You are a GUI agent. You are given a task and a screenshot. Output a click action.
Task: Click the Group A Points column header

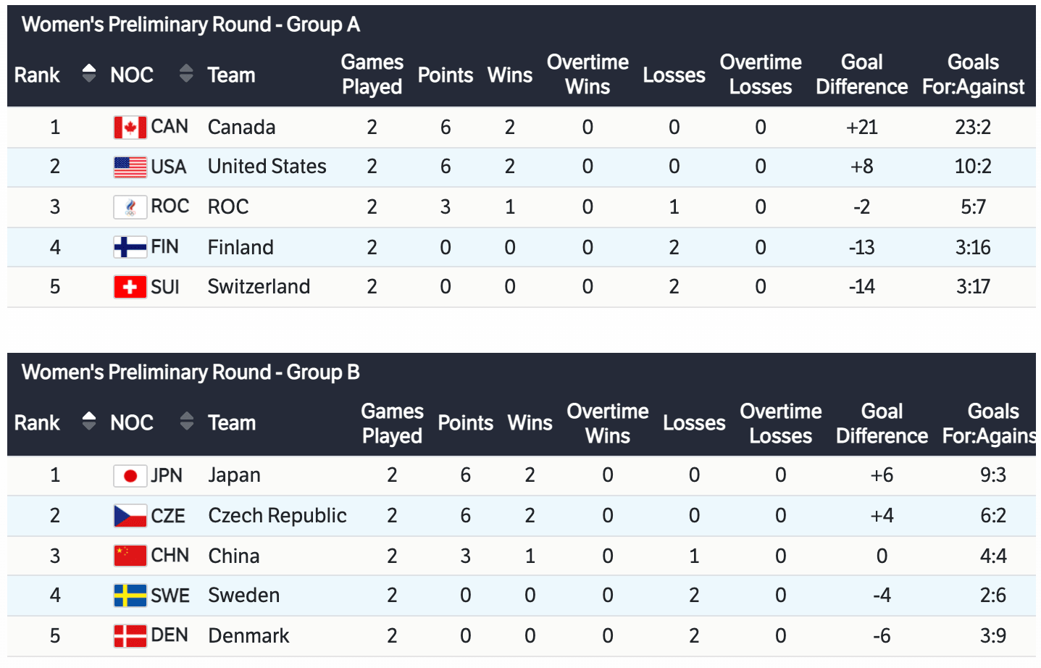[445, 75]
